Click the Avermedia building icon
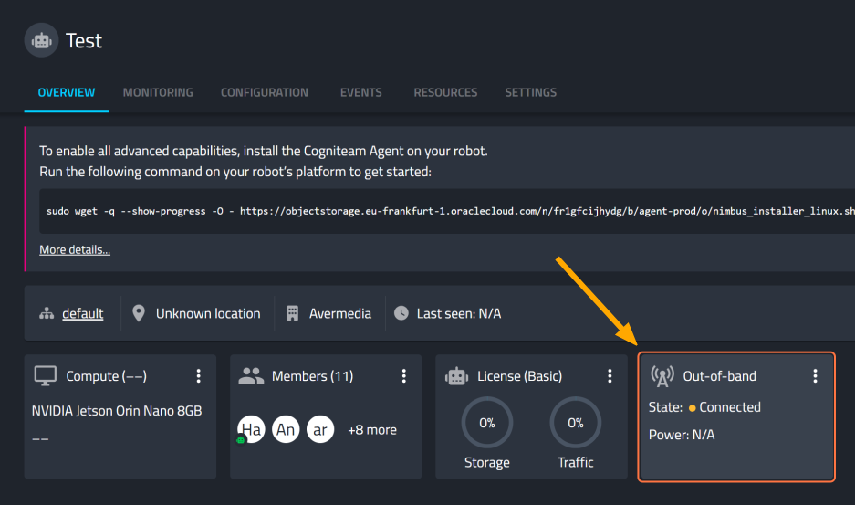Viewport: 855px width, 505px height. (293, 313)
